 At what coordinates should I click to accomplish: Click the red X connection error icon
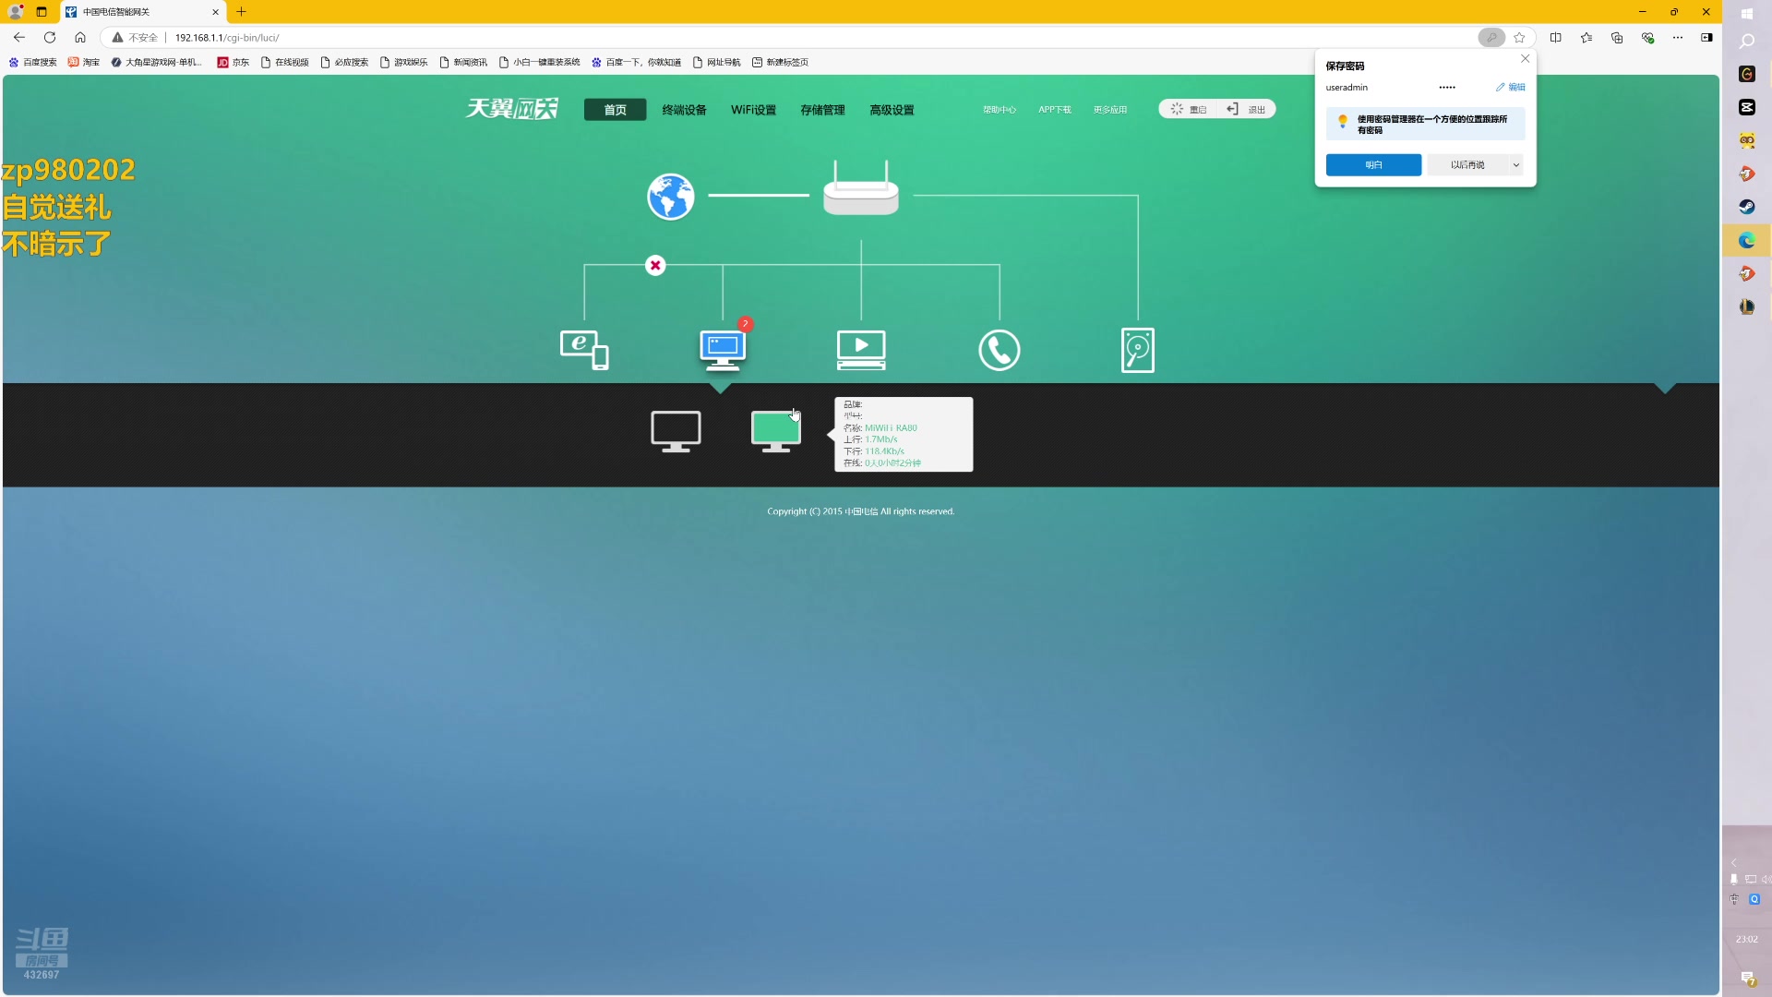(x=655, y=266)
